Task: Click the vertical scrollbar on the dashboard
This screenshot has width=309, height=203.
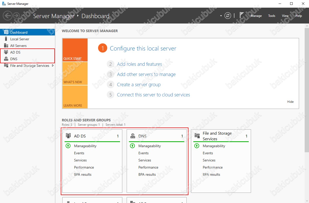Action: 307,90
